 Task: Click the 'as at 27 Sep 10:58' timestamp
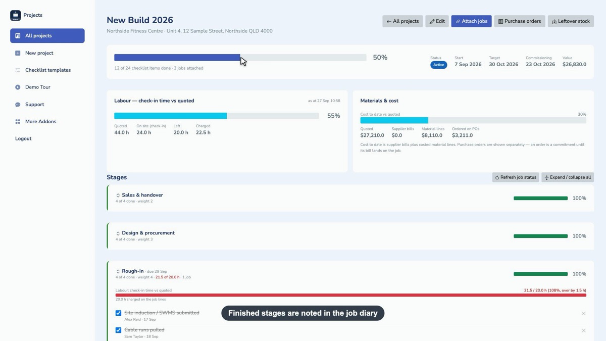coord(324,101)
